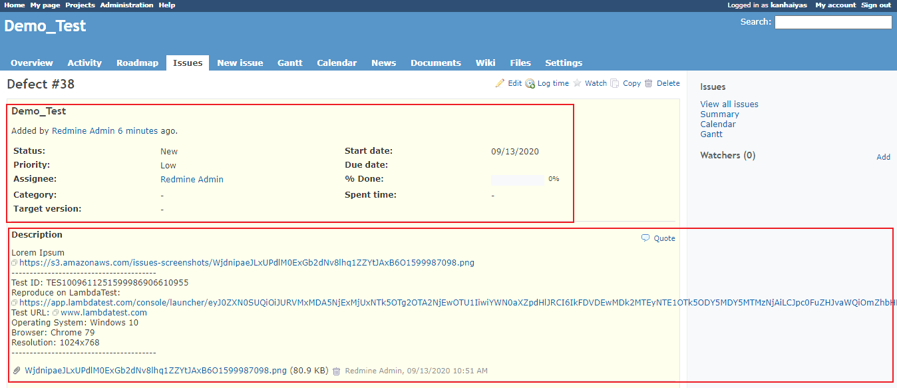Click the Quote speech-bubble icon
The height and width of the screenshot is (388, 897).
click(645, 238)
